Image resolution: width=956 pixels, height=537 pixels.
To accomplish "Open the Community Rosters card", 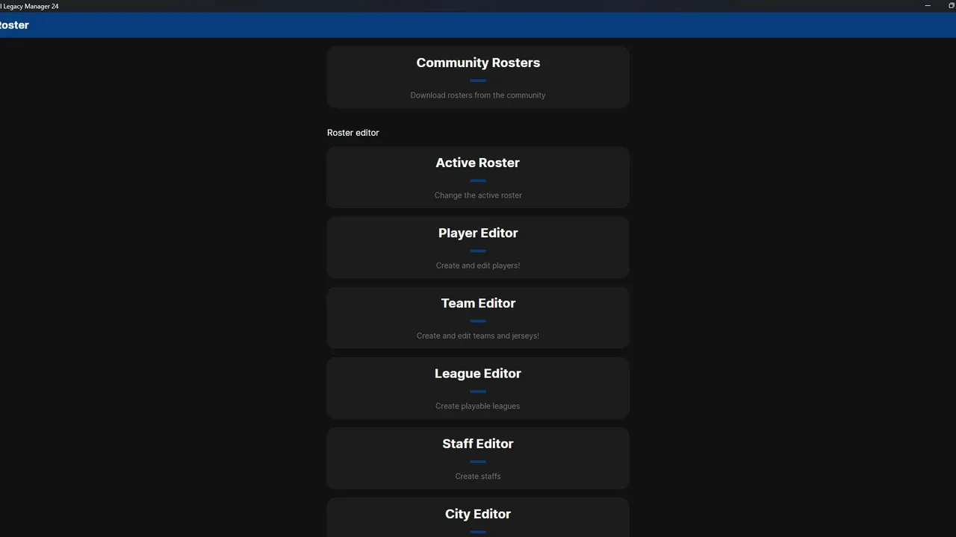I will (x=478, y=63).
